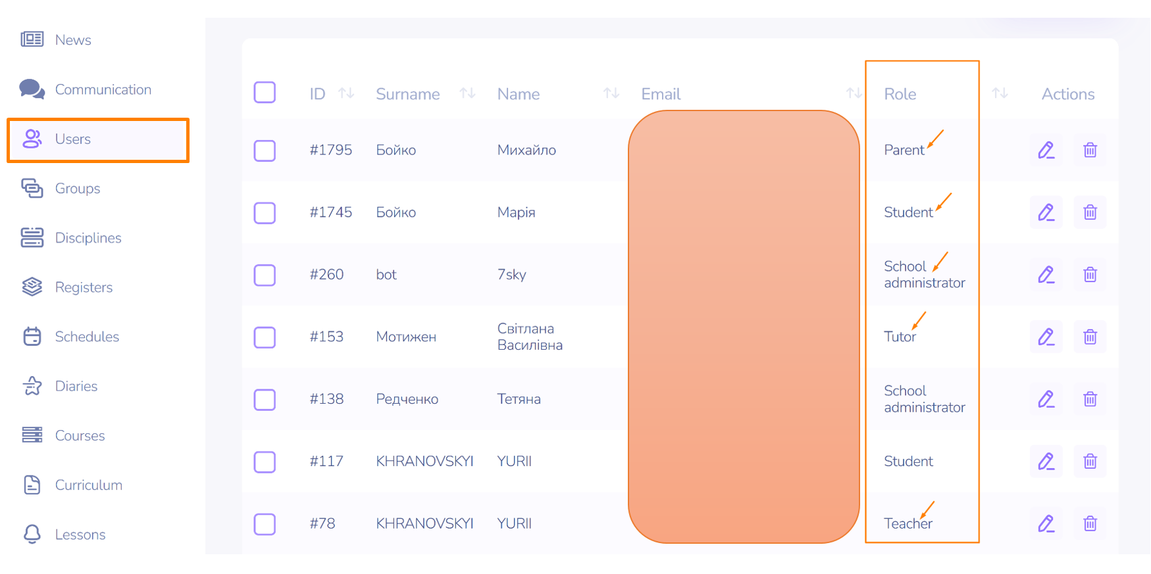Open the Disciplines page link
Screen dimensions: 1151x574
(88, 238)
